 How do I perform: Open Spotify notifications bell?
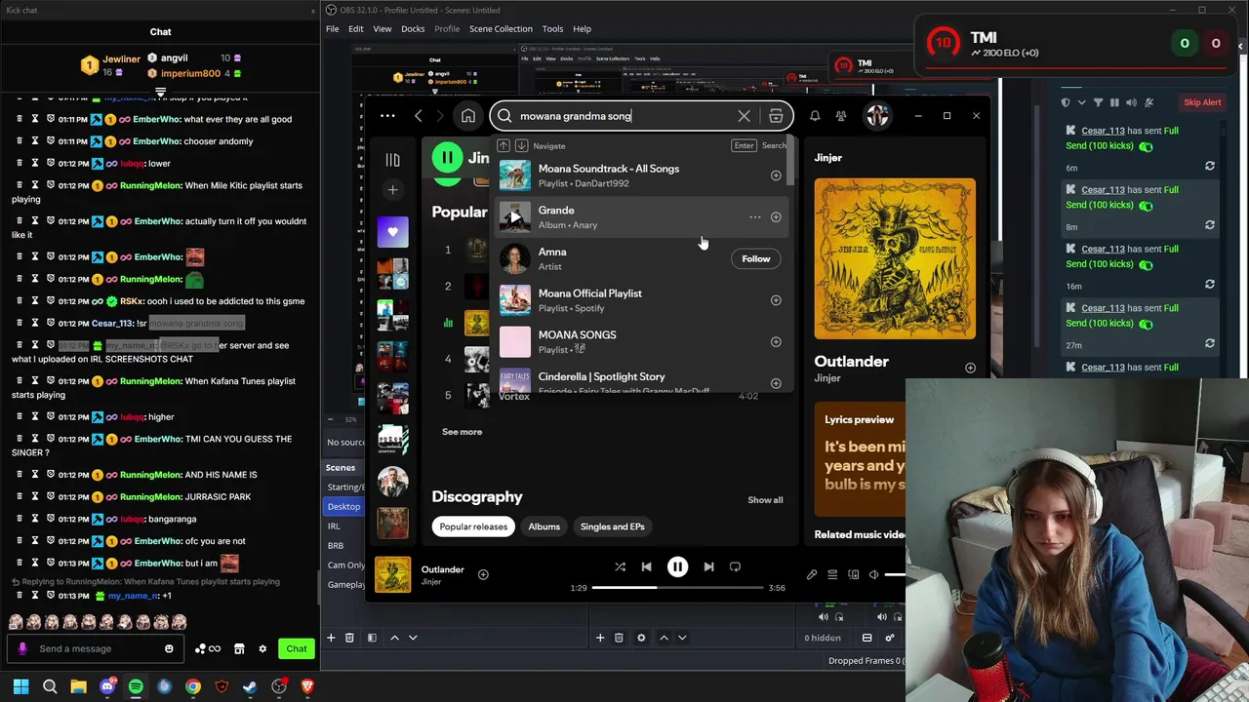click(815, 116)
